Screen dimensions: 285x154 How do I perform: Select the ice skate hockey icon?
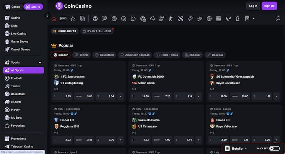pos(162,19)
